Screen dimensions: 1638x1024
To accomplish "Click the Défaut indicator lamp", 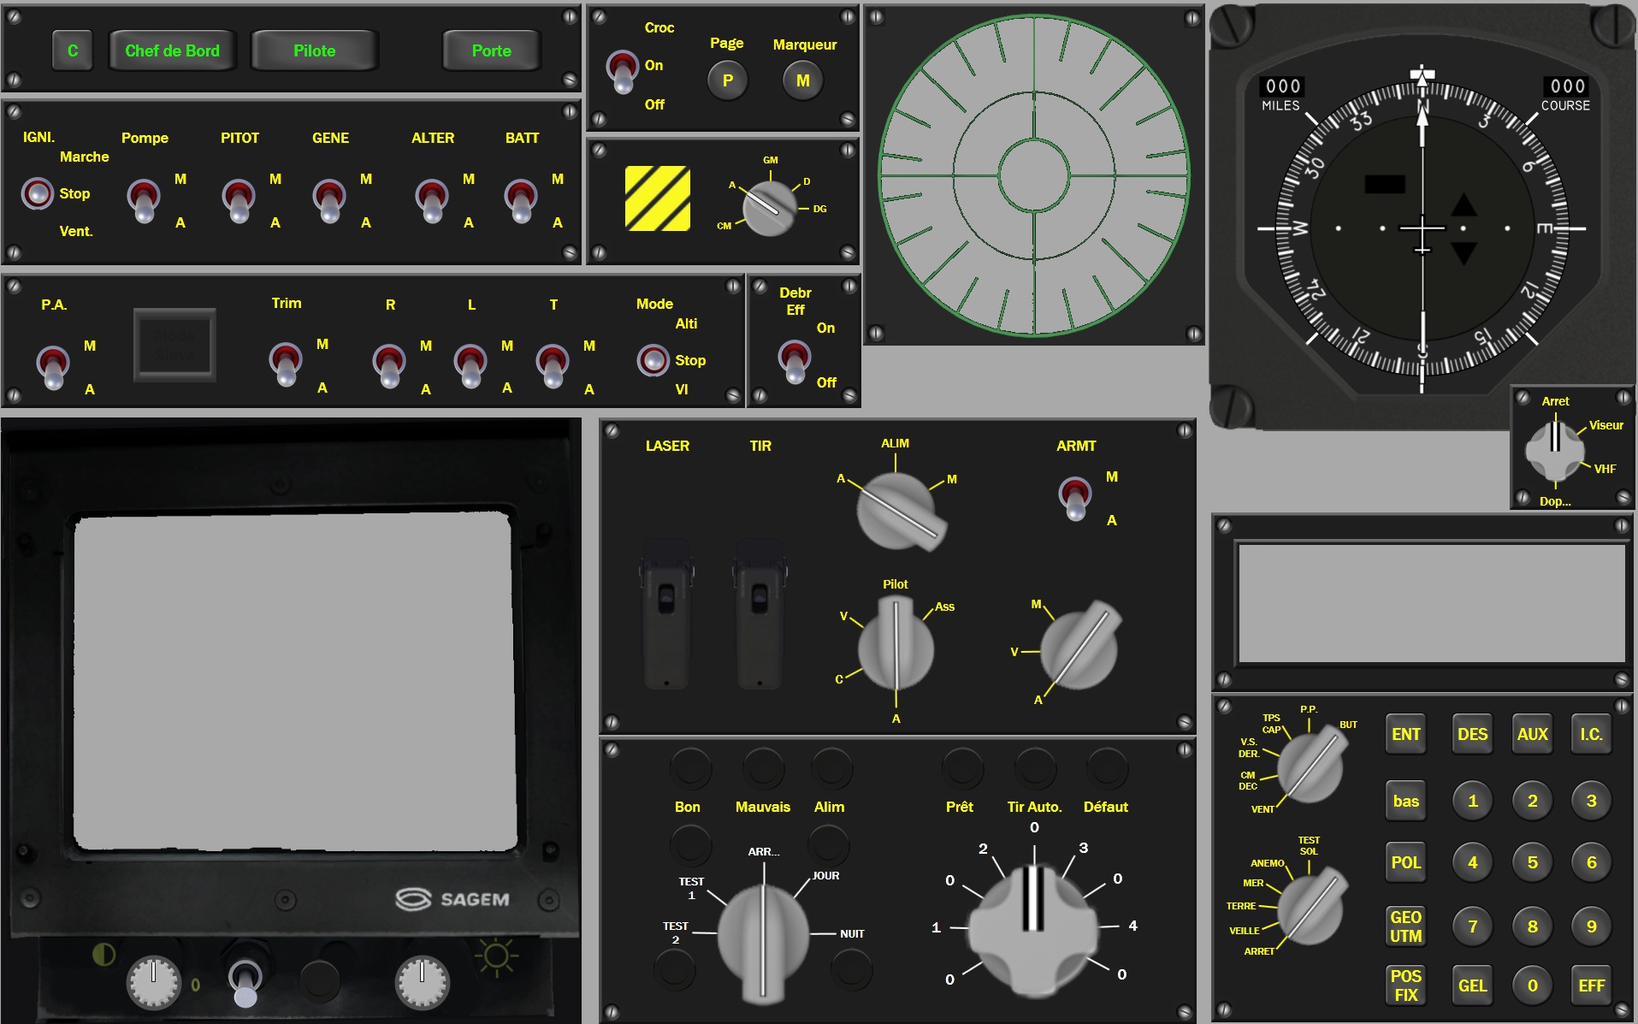I will (x=1107, y=767).
